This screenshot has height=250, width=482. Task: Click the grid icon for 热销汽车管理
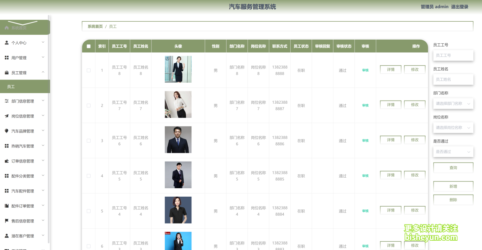pos(7,146)
